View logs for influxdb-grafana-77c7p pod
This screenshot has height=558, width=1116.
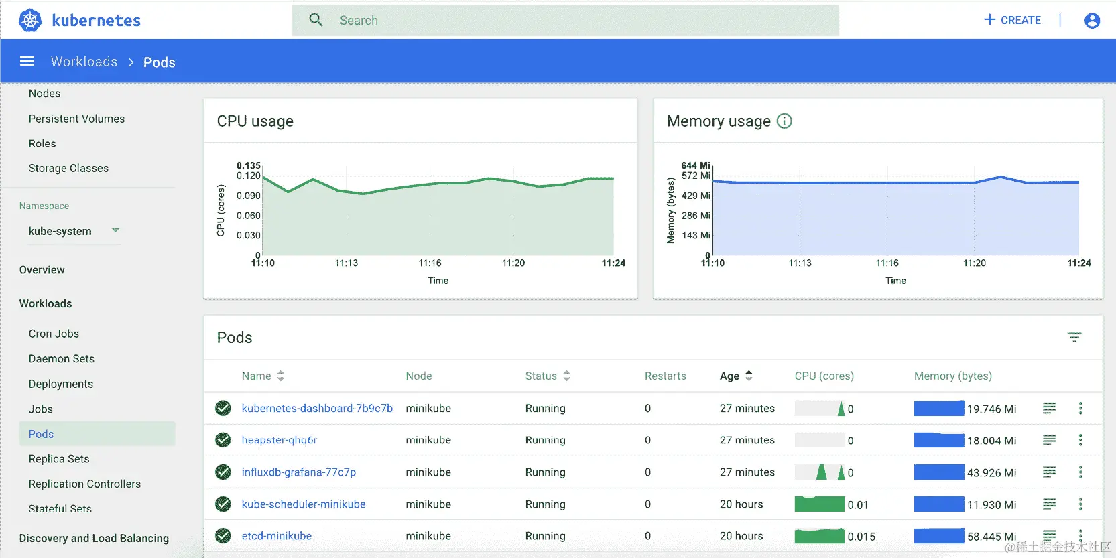[x=1050, y=472]
